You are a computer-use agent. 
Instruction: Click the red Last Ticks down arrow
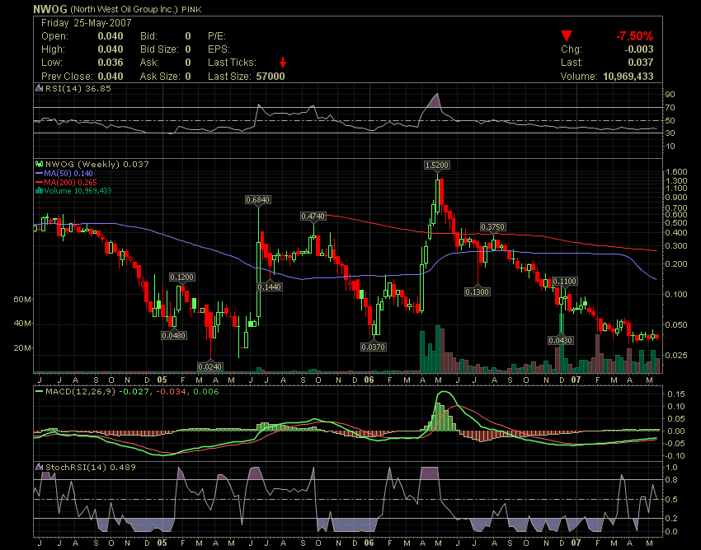[x=283, y=62]
